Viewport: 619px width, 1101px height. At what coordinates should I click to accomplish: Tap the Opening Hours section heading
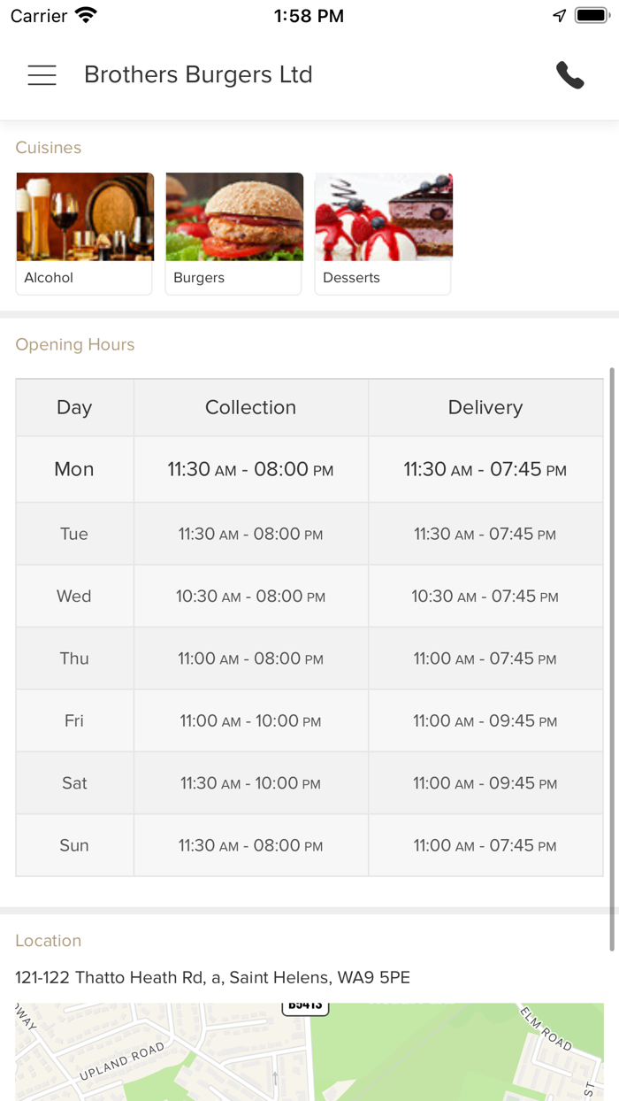[x=75, y=345]
